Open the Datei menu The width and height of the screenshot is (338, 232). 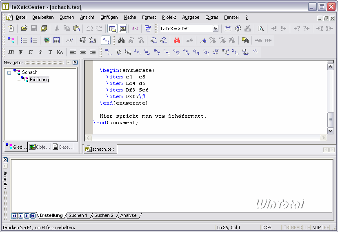pos(21,17)
